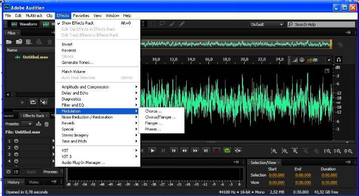The width and height of the screenshot is (359, 196).
Task: Select the Marquee Selection tool
Action: [153, 24]
